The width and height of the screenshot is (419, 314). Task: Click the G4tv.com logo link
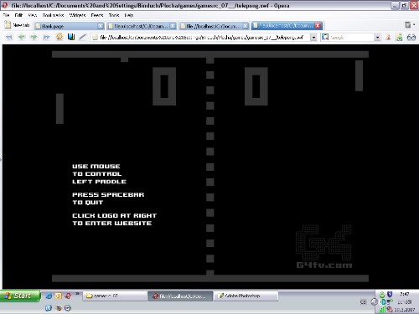click(x=323, y=247)
